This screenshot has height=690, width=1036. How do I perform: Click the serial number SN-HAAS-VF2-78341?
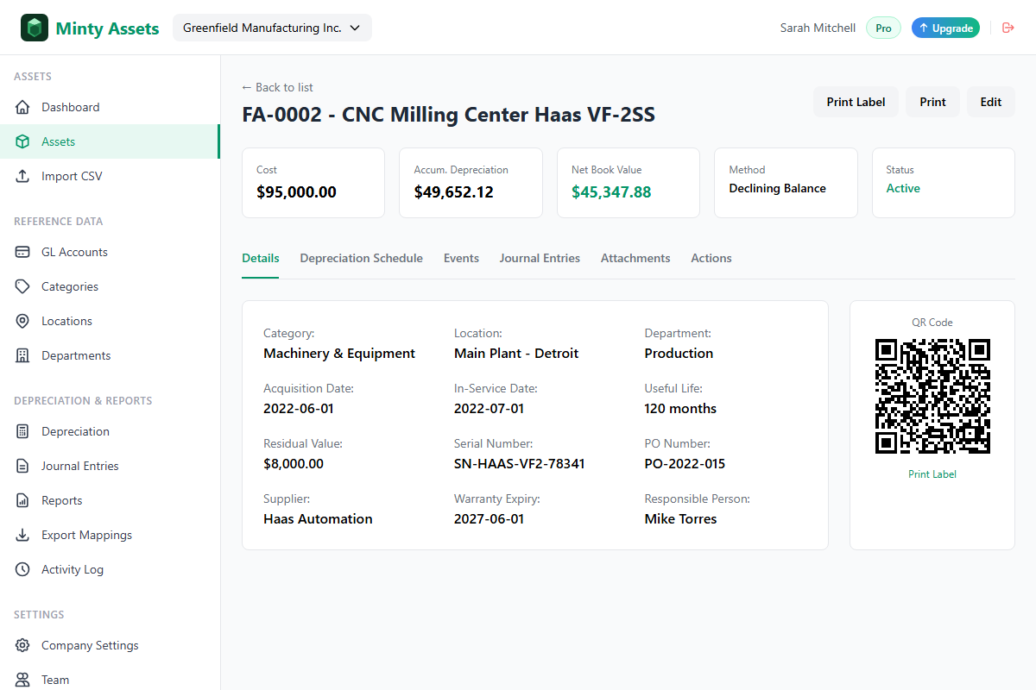[520, 463]
